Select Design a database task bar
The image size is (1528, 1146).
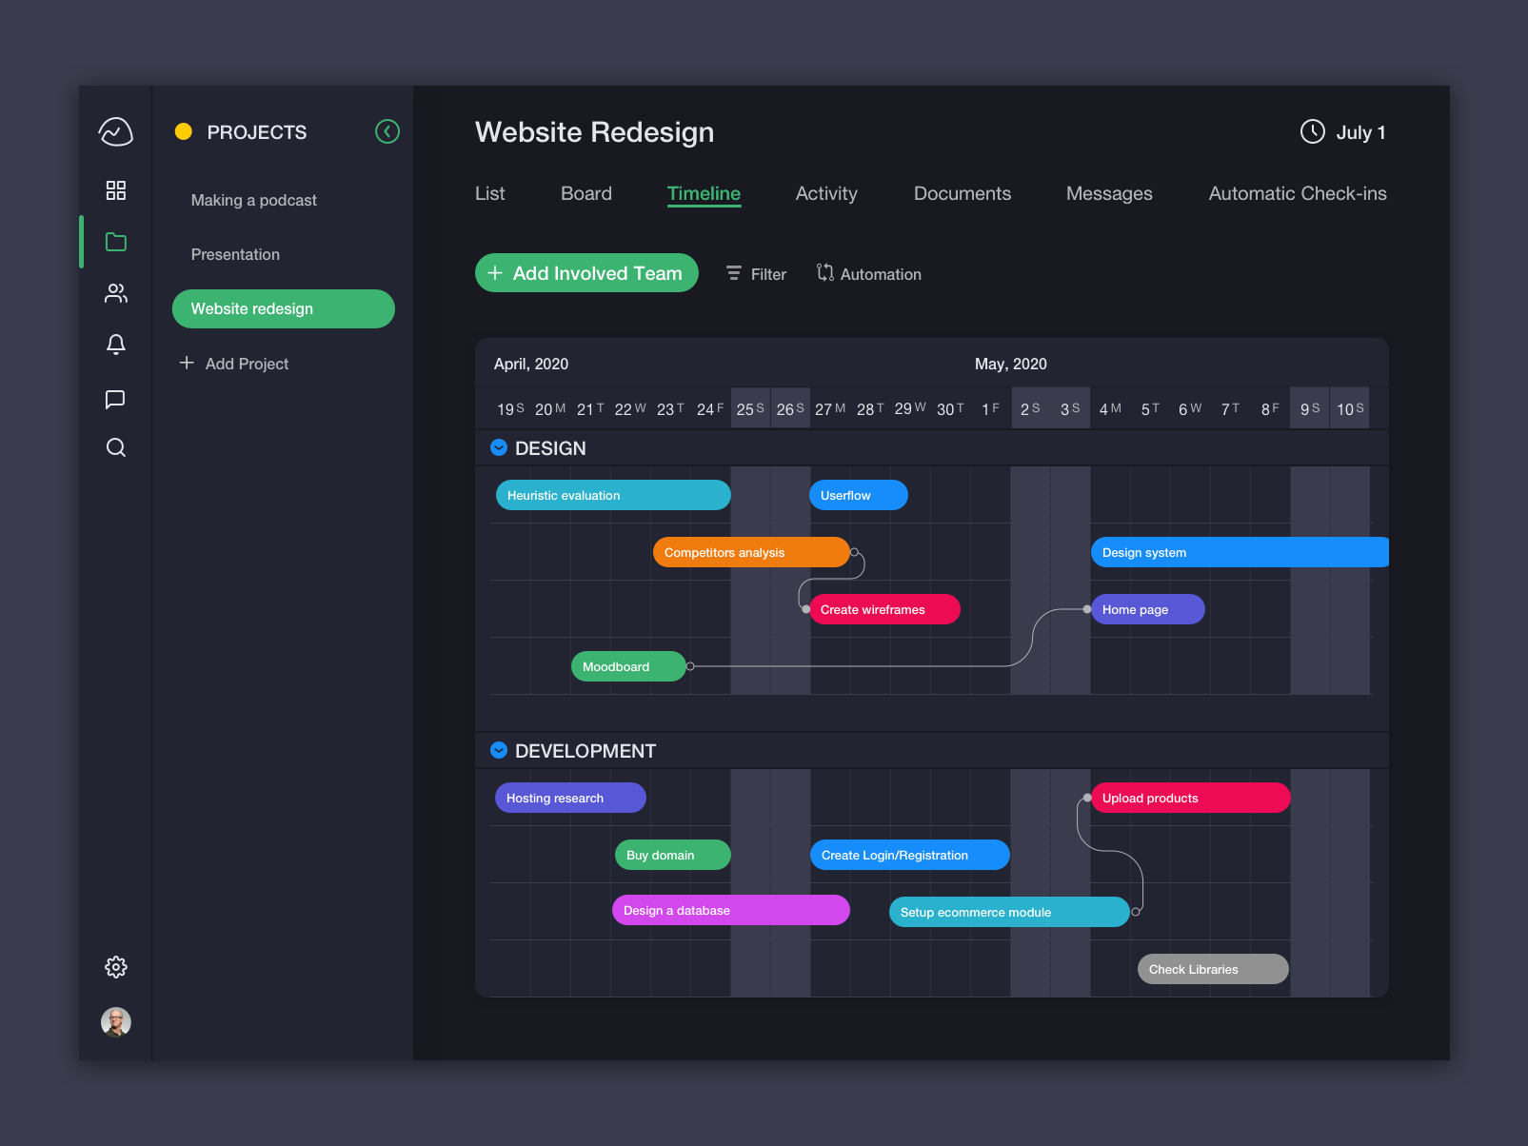tap(731, 910)
